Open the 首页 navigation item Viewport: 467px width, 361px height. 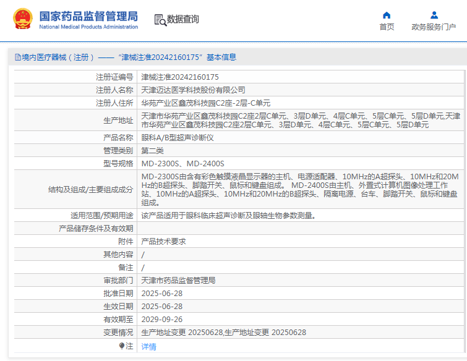pyautogui.click(x=387, y=27)
